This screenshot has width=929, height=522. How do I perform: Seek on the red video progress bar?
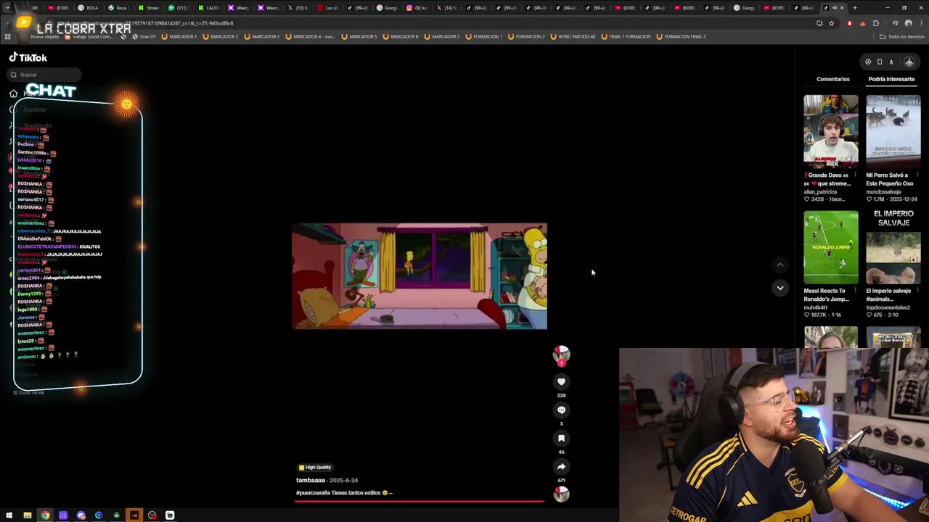[420, 501]
